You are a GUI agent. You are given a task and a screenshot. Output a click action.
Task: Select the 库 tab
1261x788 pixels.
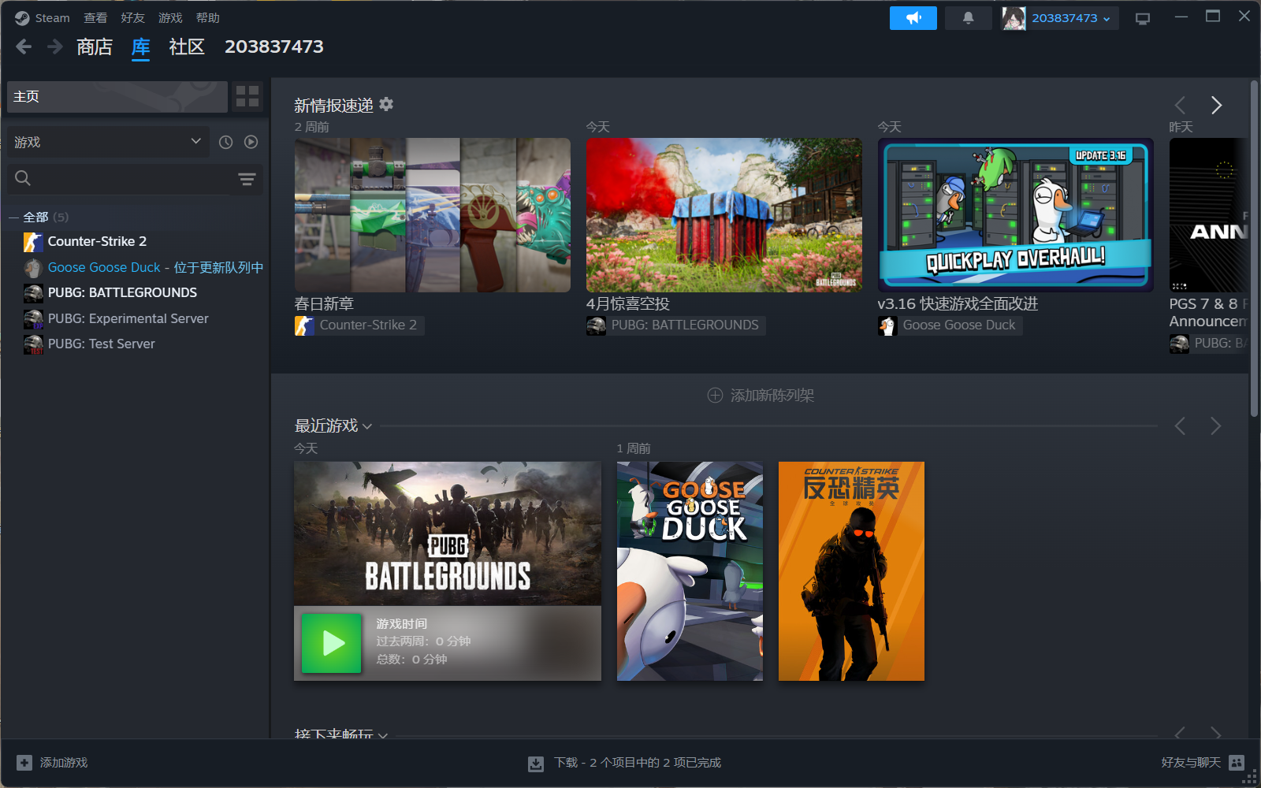[141, 47]
